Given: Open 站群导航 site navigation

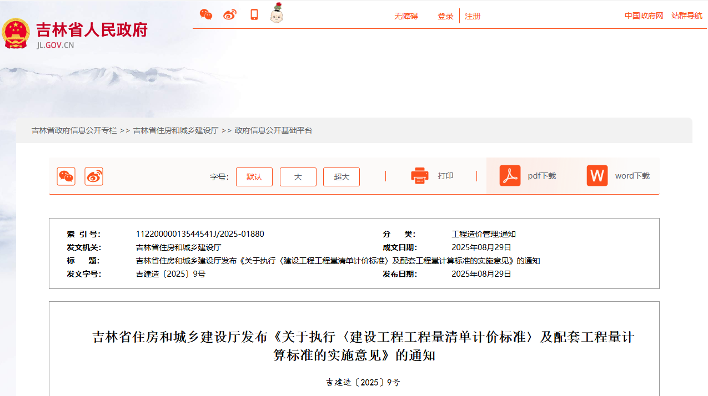Looking at the screenshot, I should [x=686, y=16].
